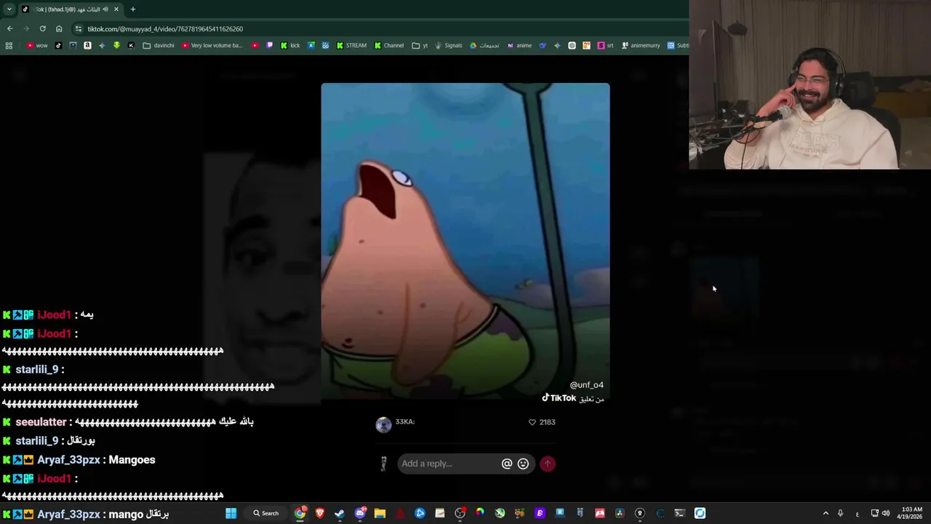Open File Explorer from taskbar
931x524 pixels.
click(x=380, y=513)
